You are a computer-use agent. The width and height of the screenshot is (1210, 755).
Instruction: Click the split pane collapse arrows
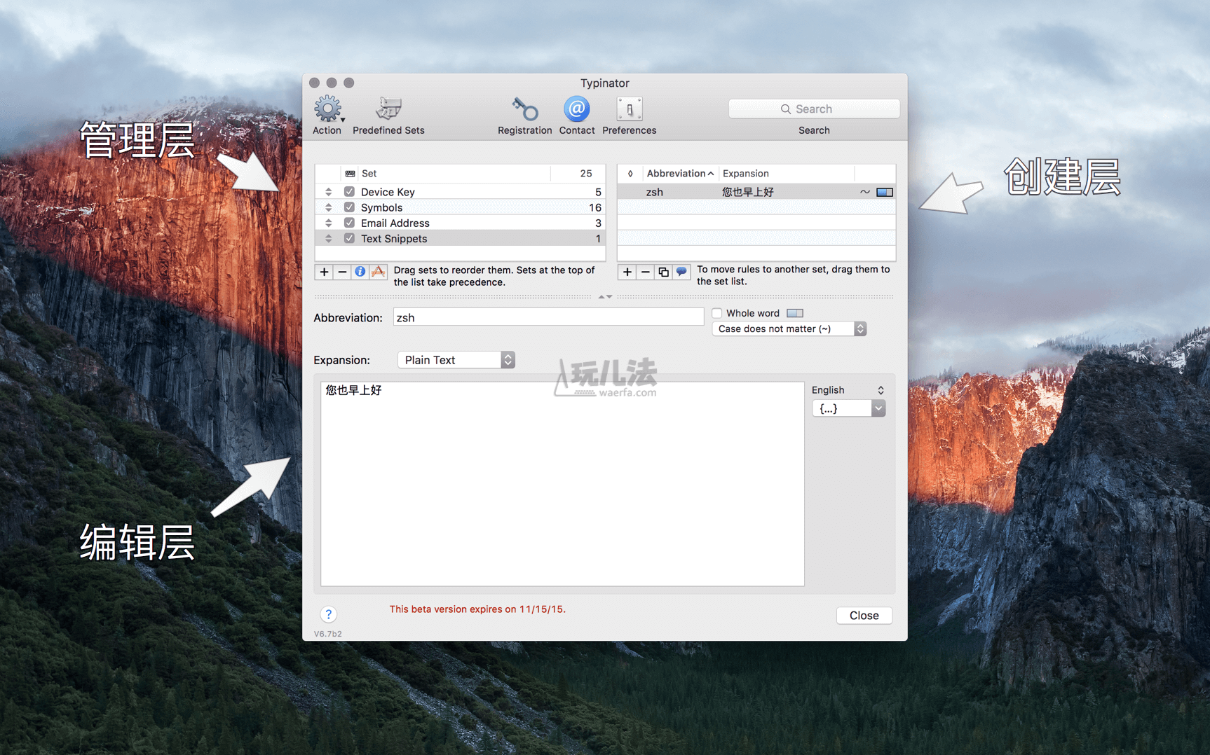click(x=605, y=296)
